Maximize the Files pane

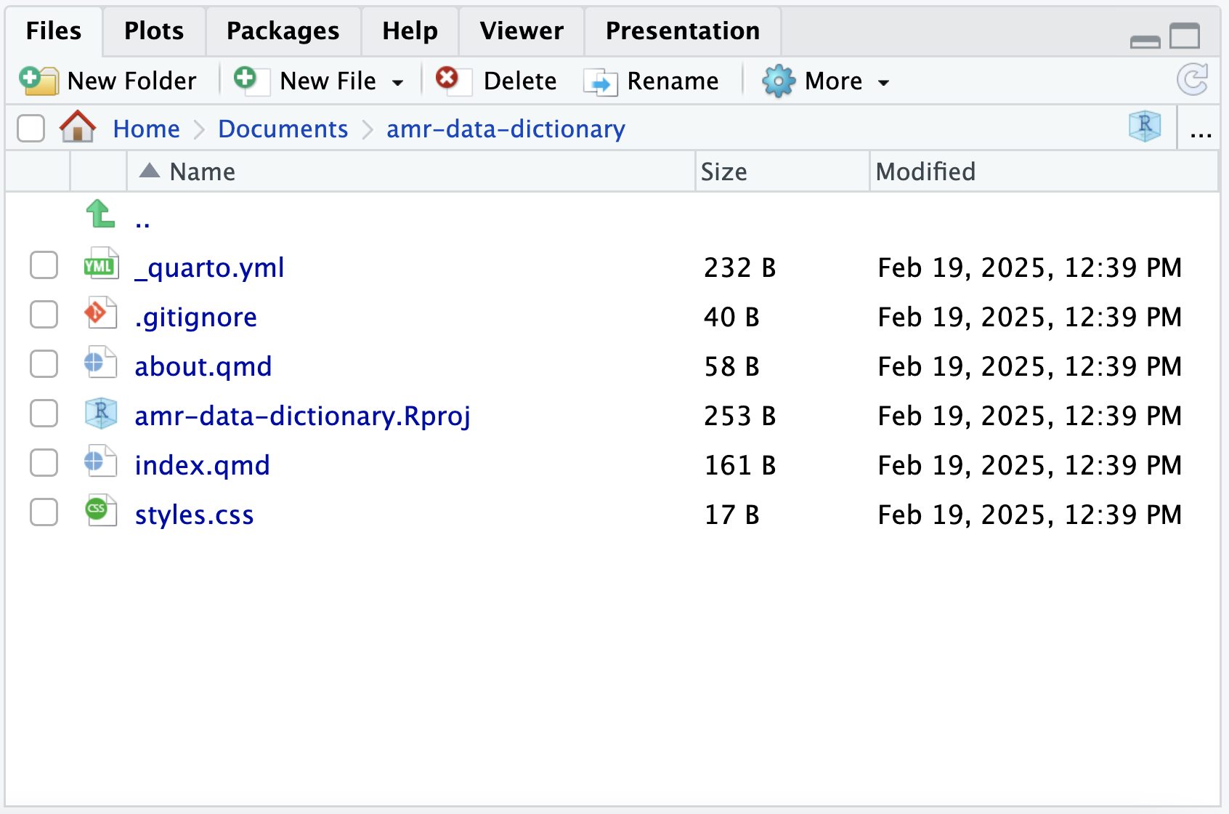(x=1185, y=35)
